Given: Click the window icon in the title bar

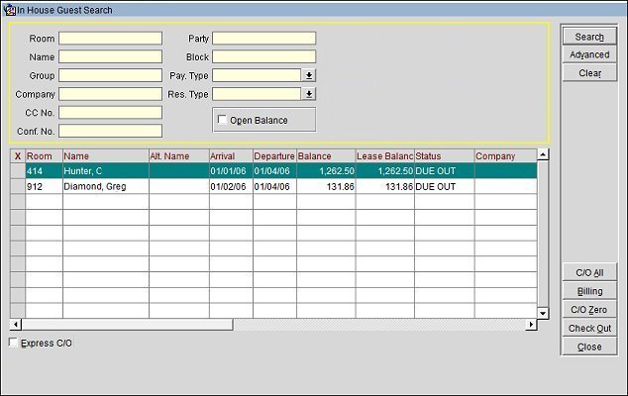Looking at the screenshot, I should click(9, 10).
